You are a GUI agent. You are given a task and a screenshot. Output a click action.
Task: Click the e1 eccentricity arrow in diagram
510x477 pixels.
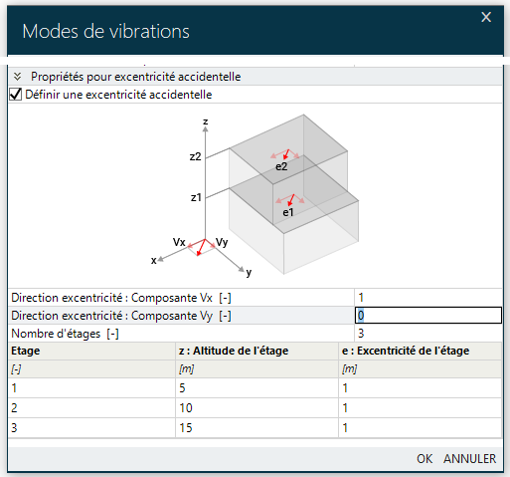(290, 200)
